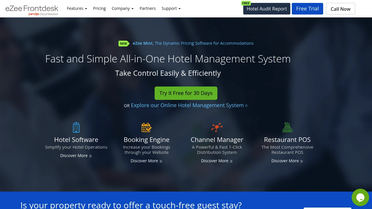Click the Hotel Software building icon
This screenshot has width=372, height=209.
tap(76, 127)
